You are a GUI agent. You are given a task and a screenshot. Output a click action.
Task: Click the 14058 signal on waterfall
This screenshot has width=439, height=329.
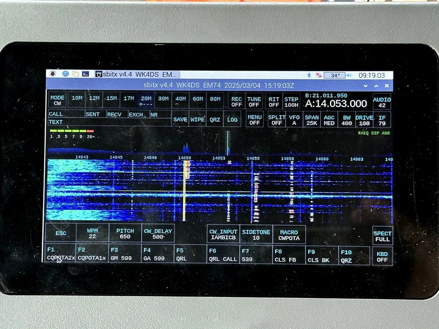click(x=292, y=191)
